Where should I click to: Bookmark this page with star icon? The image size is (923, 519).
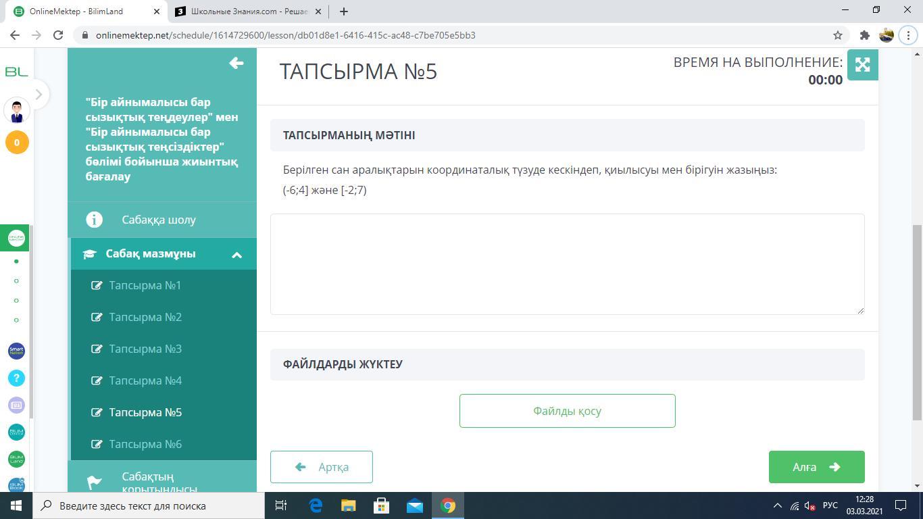[838, 35]
